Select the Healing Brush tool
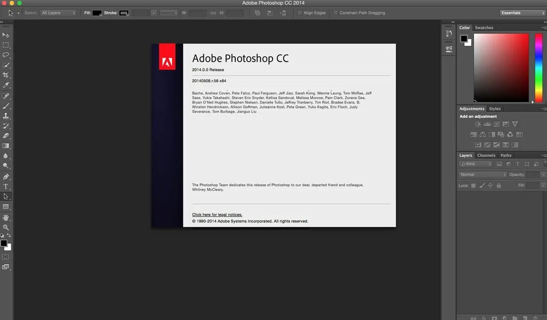The height and width of the screenshot is (320, 547). pos(5,96)
